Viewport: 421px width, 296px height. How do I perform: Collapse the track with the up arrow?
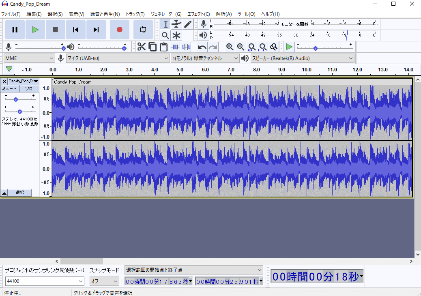(4, 193)
